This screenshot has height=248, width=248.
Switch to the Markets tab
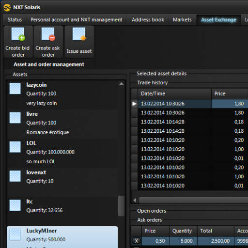182,20
